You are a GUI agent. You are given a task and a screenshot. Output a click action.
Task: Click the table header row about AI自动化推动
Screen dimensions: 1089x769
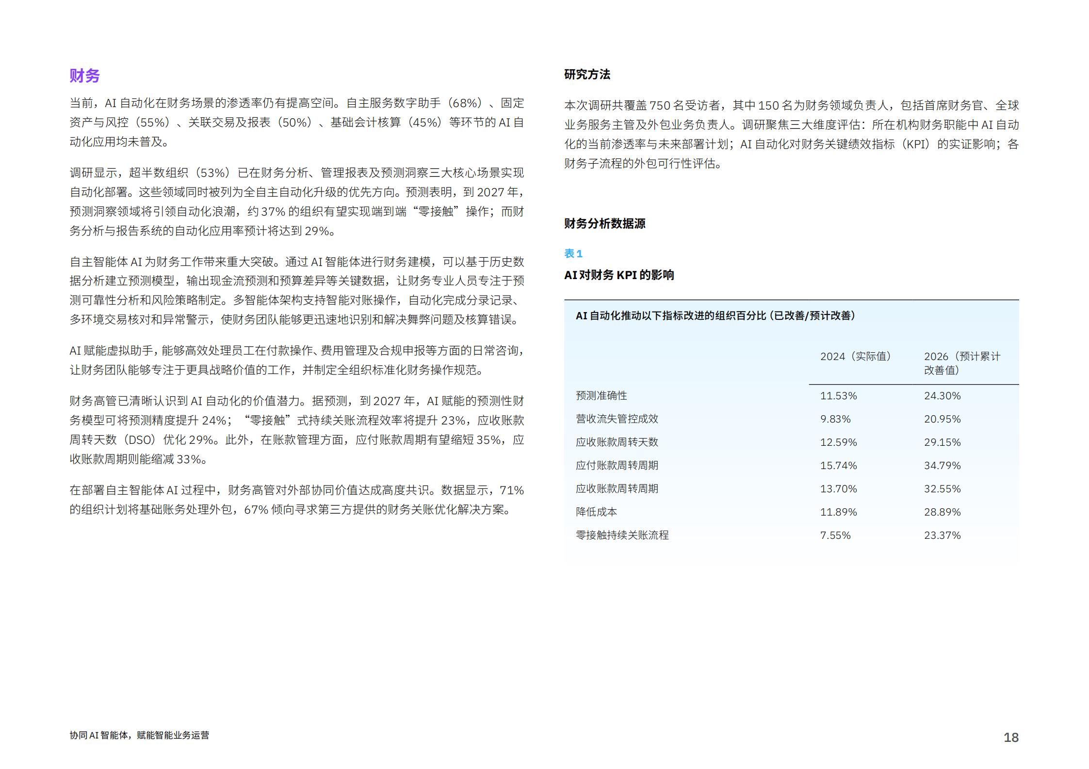click(x=715, y=316)
